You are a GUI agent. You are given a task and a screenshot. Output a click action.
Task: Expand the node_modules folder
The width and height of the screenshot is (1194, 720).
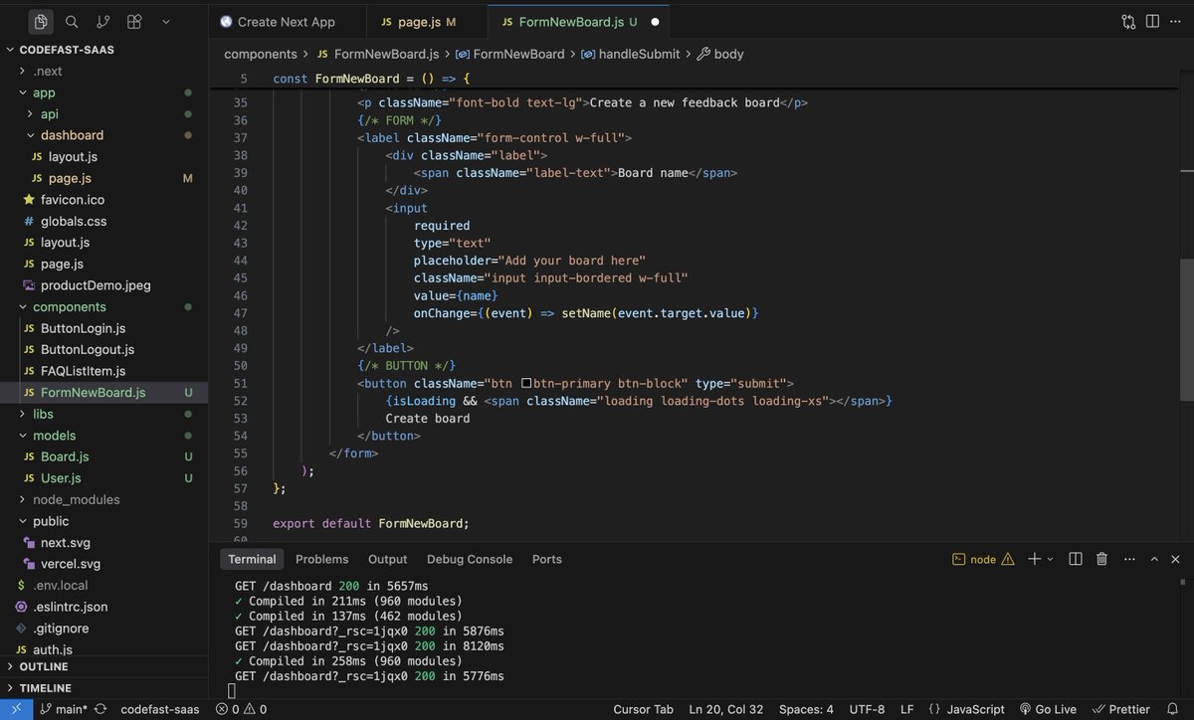tap(103, 499)
